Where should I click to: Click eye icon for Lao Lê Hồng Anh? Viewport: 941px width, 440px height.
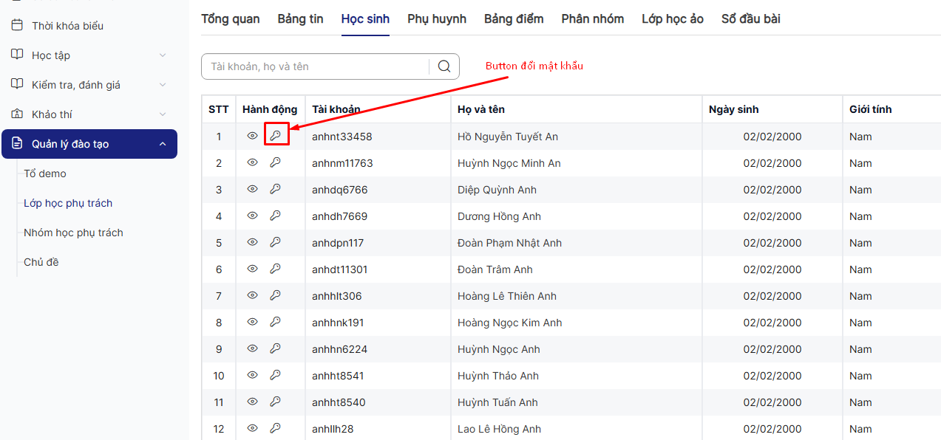253,428
